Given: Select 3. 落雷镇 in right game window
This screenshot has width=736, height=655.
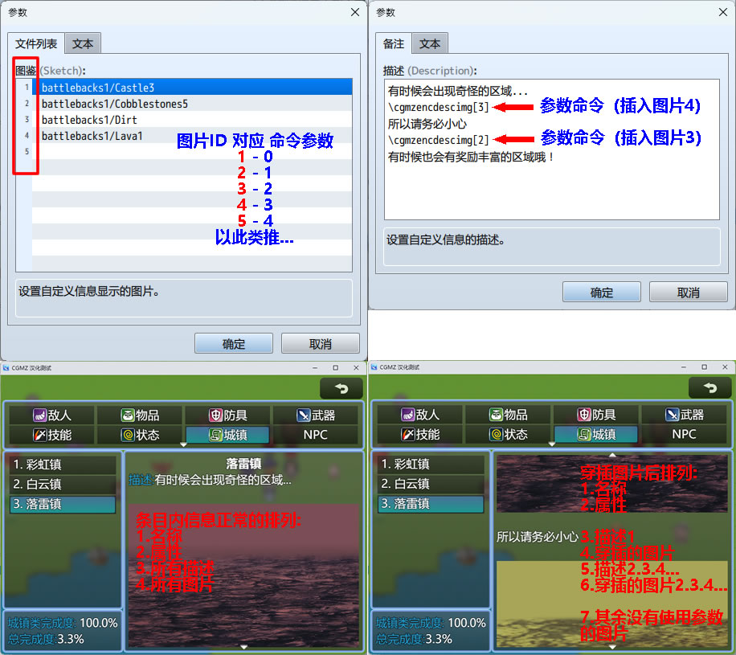Looking at the screenshot, I should [431, 503].
